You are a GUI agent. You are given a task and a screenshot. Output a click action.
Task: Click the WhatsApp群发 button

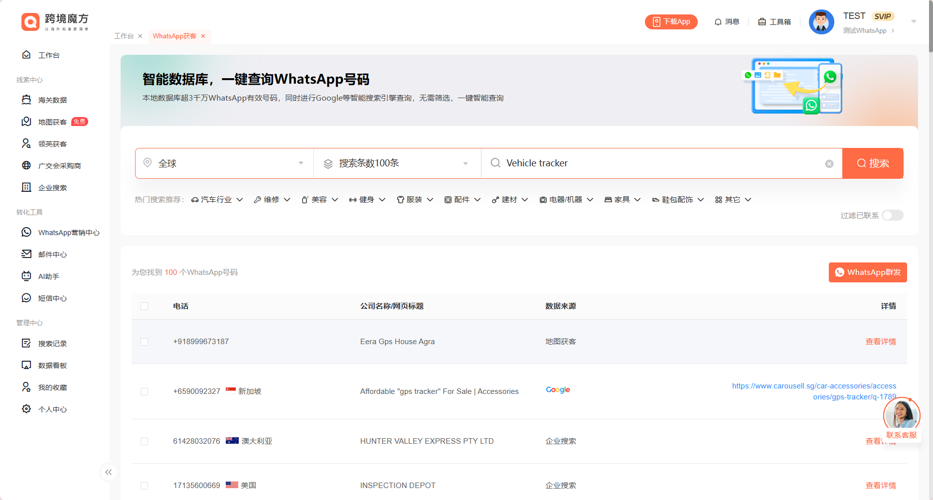click(868, 272)
